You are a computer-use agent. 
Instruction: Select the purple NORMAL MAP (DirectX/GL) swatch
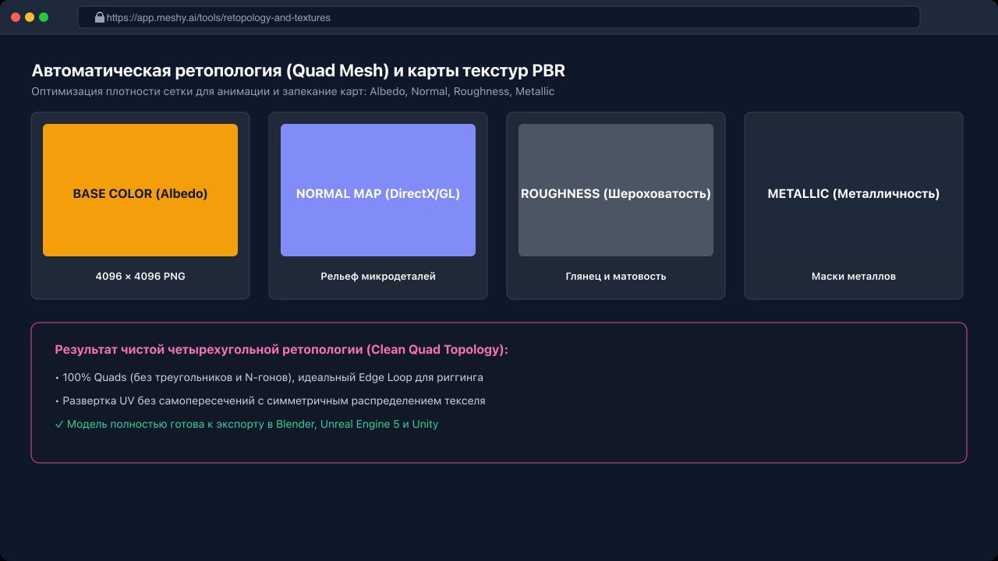pos(378,190)
